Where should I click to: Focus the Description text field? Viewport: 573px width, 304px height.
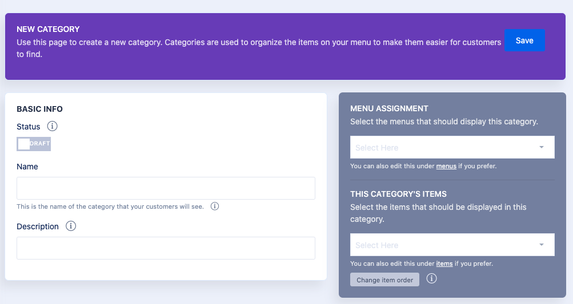click(x=166, y=248)
